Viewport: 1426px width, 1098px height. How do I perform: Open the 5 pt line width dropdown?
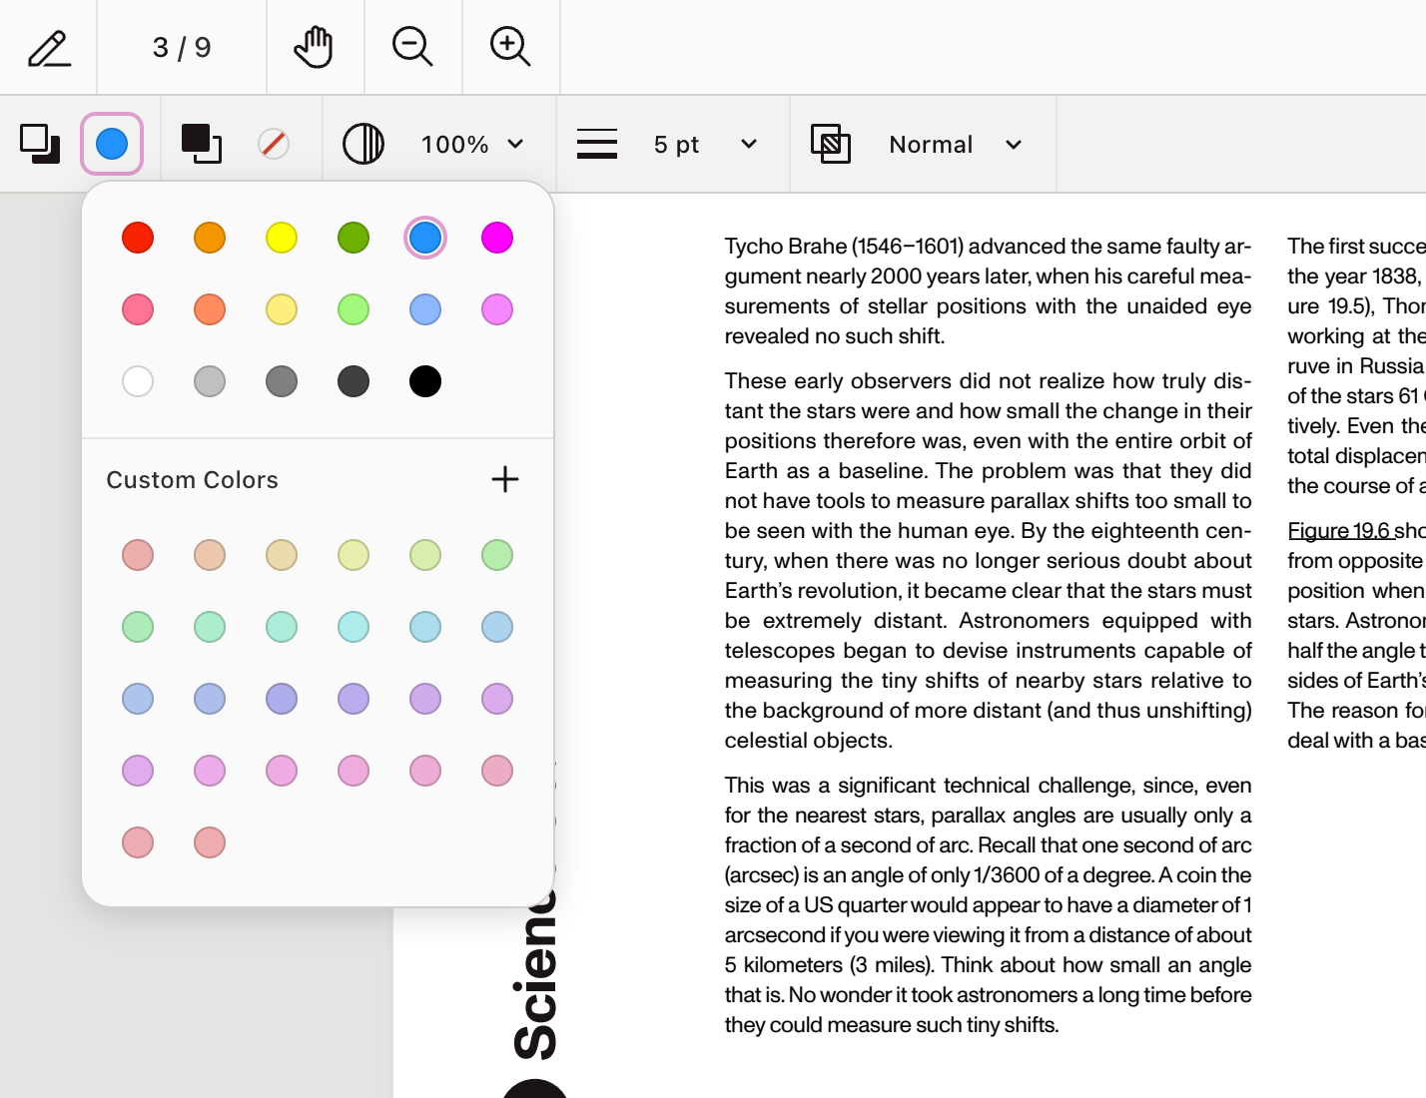[x=702, y=144]
